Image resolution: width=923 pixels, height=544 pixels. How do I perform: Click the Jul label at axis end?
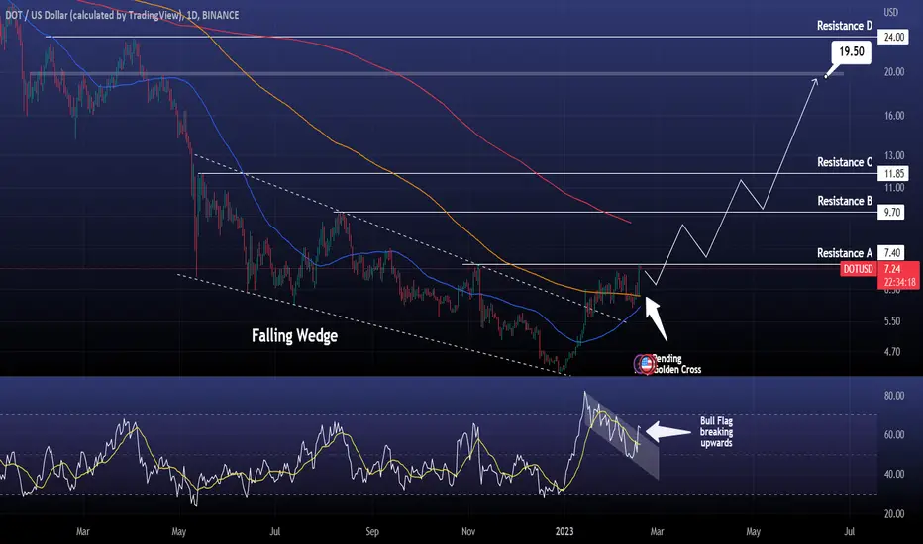850,532
